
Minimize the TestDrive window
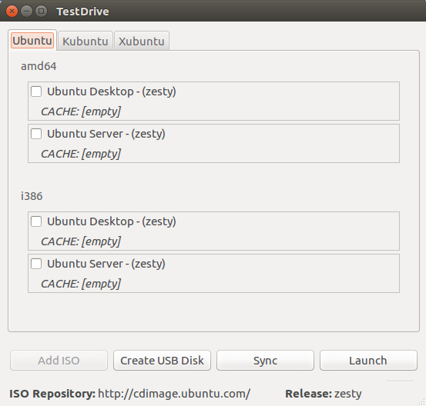pos(26,12)
